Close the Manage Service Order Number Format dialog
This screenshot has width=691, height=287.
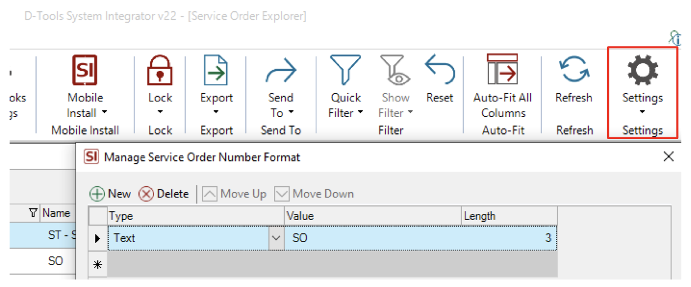click(x=668, y=157)
